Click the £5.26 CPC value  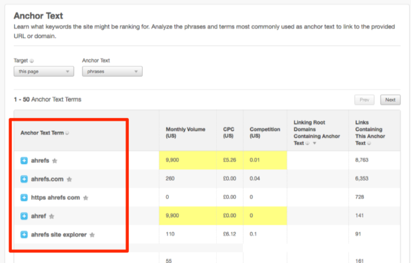coord(229,160)
